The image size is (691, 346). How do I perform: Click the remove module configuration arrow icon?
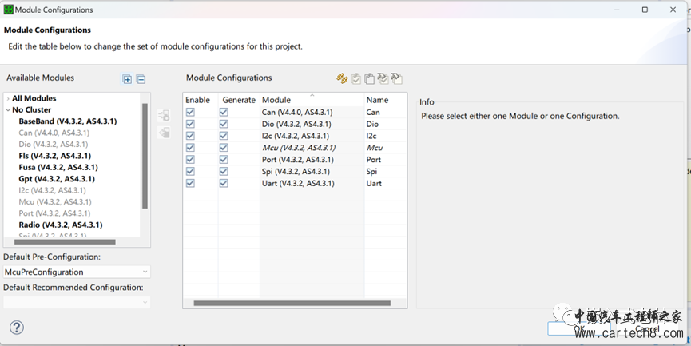(164, 132)
